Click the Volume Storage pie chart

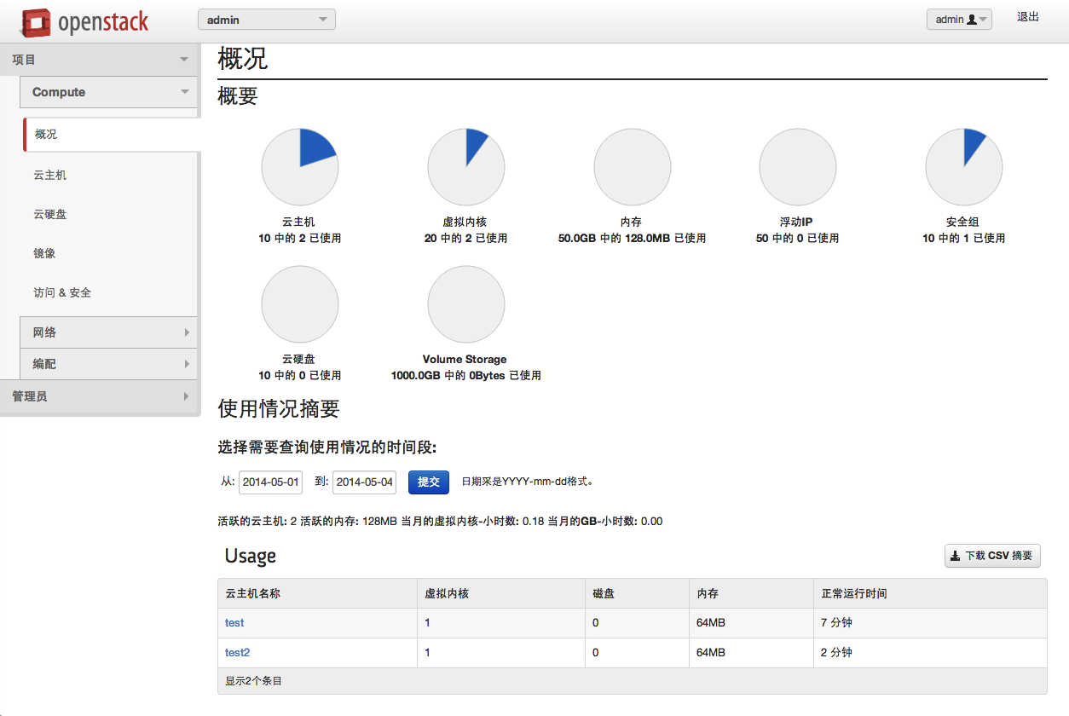(466, 304)
